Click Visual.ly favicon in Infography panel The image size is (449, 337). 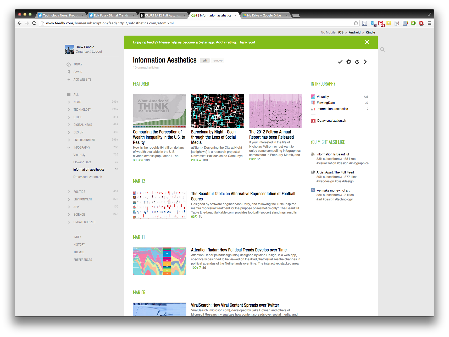click(313, 97)
